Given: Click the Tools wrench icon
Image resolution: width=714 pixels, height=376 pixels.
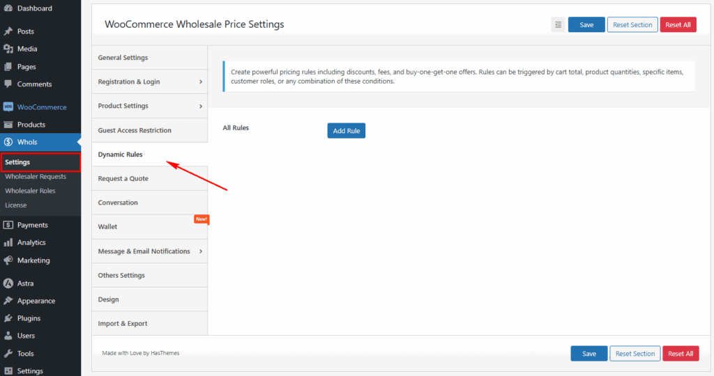Looking at the screenshot, I should click(8, 353).
